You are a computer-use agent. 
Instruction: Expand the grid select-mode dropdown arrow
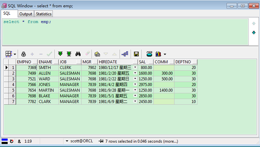(15, 54)
